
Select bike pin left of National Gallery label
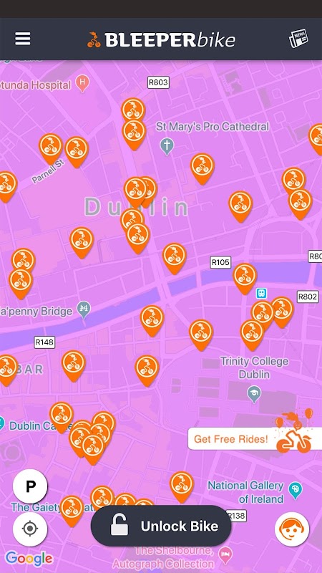182,486
